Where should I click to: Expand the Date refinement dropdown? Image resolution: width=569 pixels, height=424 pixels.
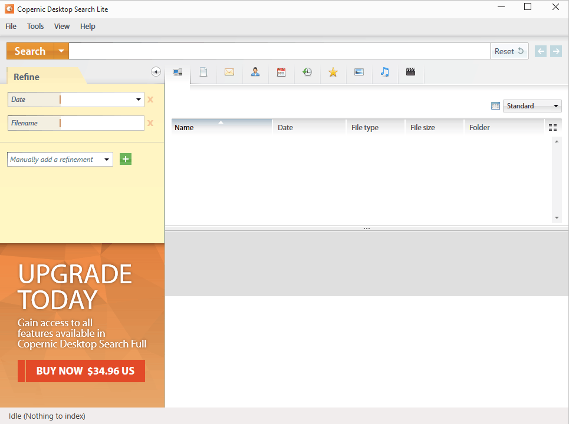point(138,100)
